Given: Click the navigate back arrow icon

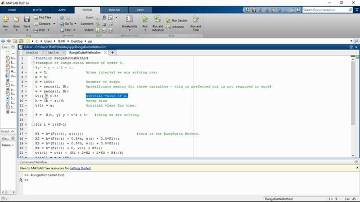Looking at the screenshot, I should point(62,17).
